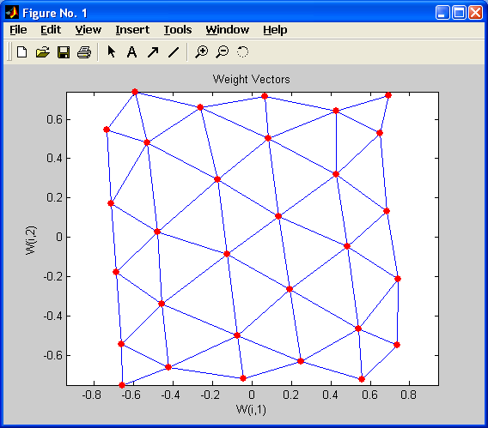Print the figure using printer icon
This screenshot has height=428, width=488.
84,52
